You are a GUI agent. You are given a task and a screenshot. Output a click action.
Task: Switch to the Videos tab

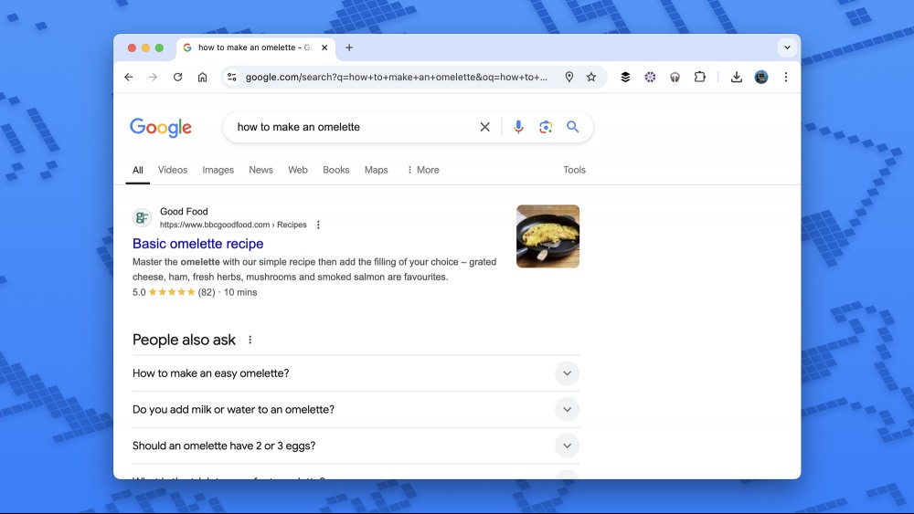pos(173,170)
